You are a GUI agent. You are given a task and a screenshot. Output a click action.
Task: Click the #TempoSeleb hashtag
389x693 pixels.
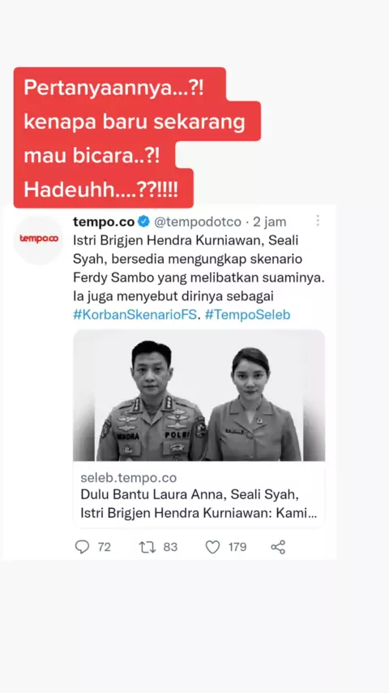coord(248,315)
